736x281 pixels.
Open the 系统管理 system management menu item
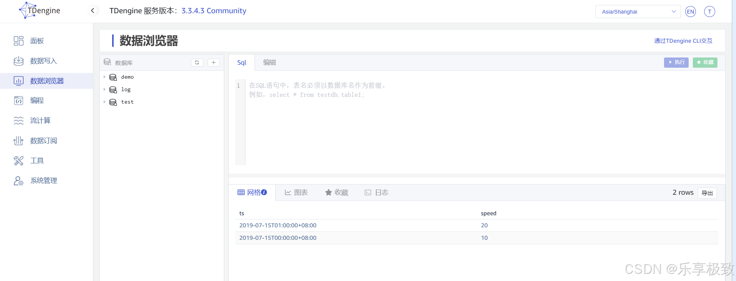(x=46, y=181)
